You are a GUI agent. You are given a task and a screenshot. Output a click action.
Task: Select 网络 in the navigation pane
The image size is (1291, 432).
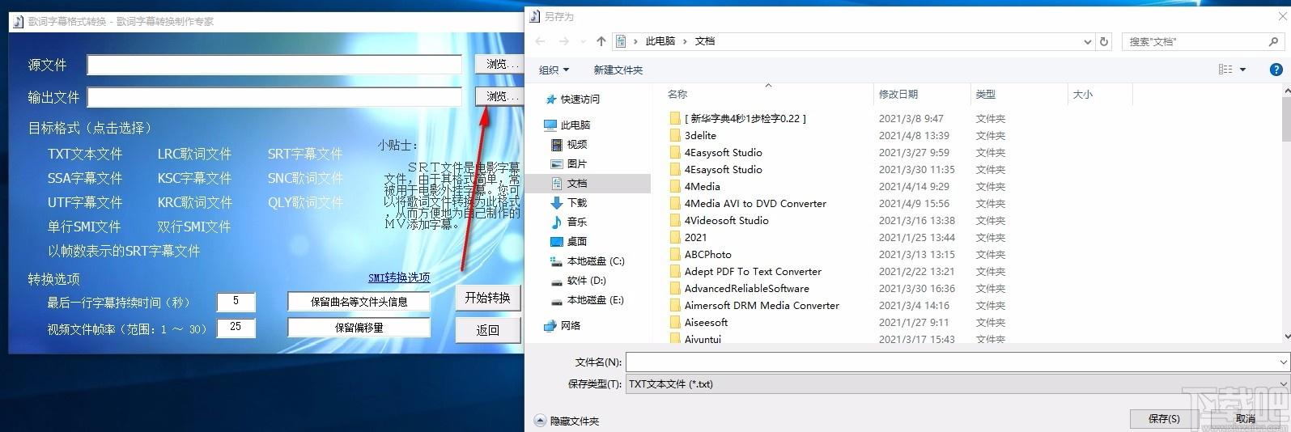click(571, 326)
